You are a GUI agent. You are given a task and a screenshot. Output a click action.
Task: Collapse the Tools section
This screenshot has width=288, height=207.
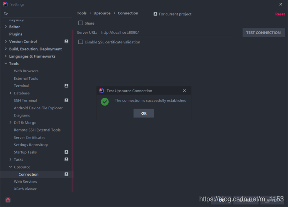(6, 63)
